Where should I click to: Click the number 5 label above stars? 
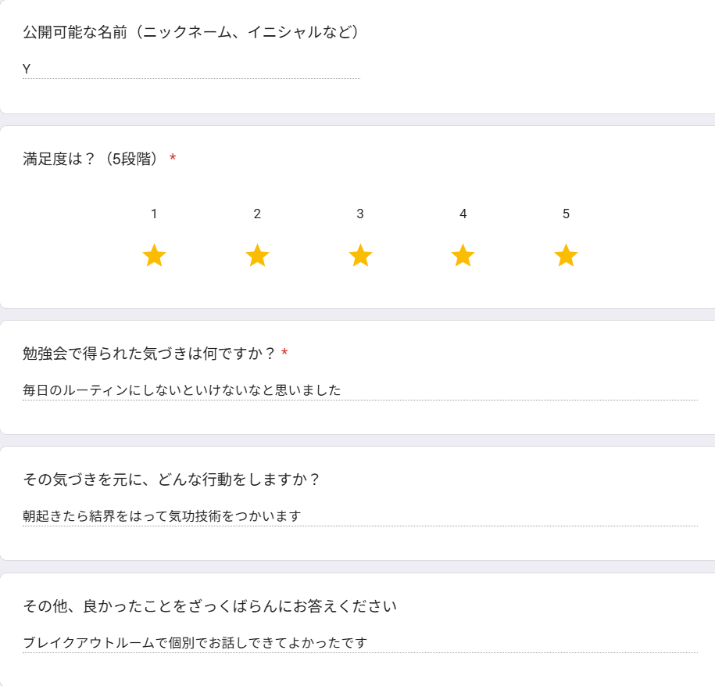pos(566,214)
